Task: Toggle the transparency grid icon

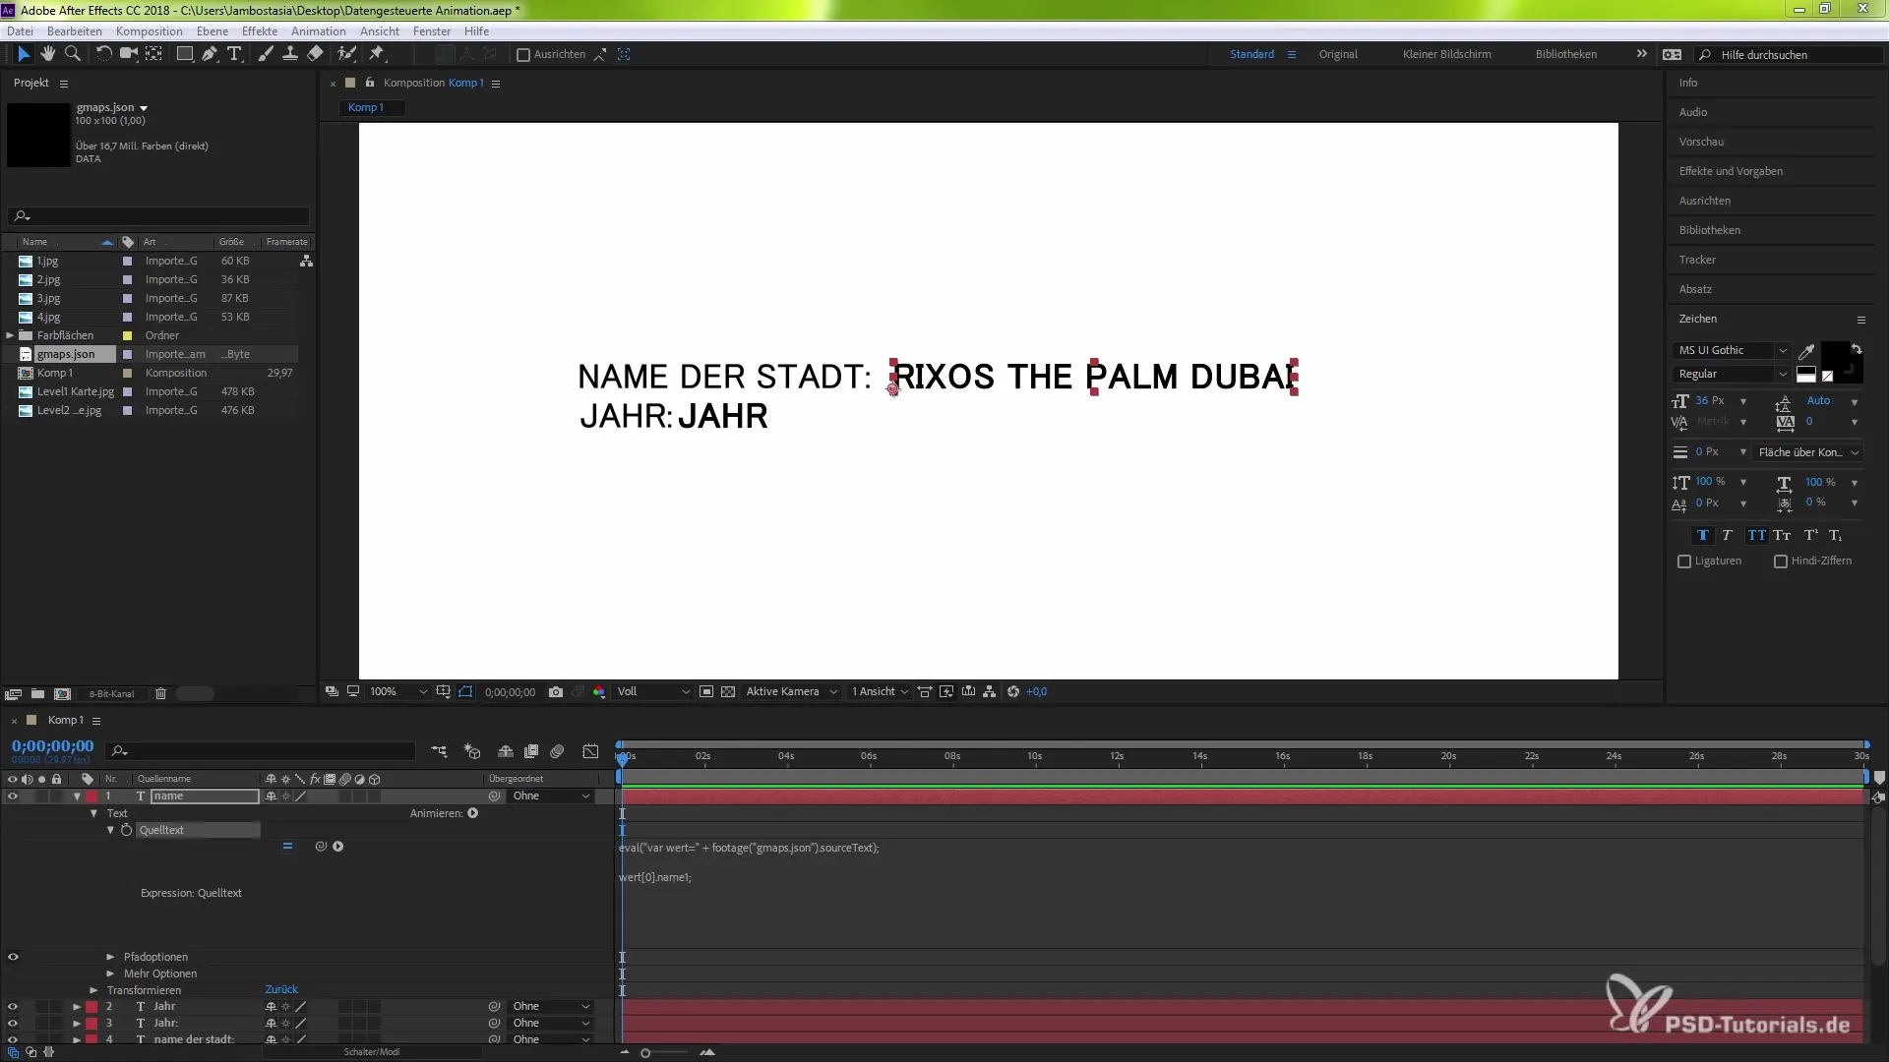Action: (x=728, y=692)
